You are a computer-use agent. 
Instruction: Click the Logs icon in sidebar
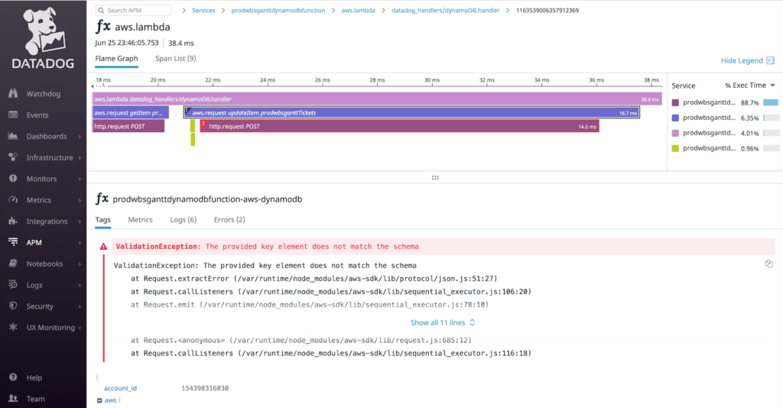point(13,284)
